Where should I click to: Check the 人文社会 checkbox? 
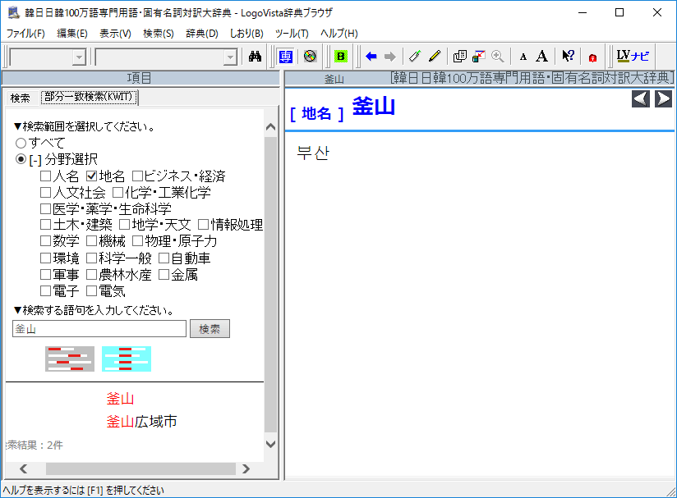pos(45,192)
